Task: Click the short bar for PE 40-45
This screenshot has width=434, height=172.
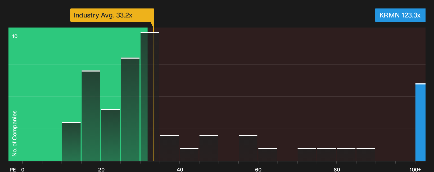Action: (x=189, y=154)
